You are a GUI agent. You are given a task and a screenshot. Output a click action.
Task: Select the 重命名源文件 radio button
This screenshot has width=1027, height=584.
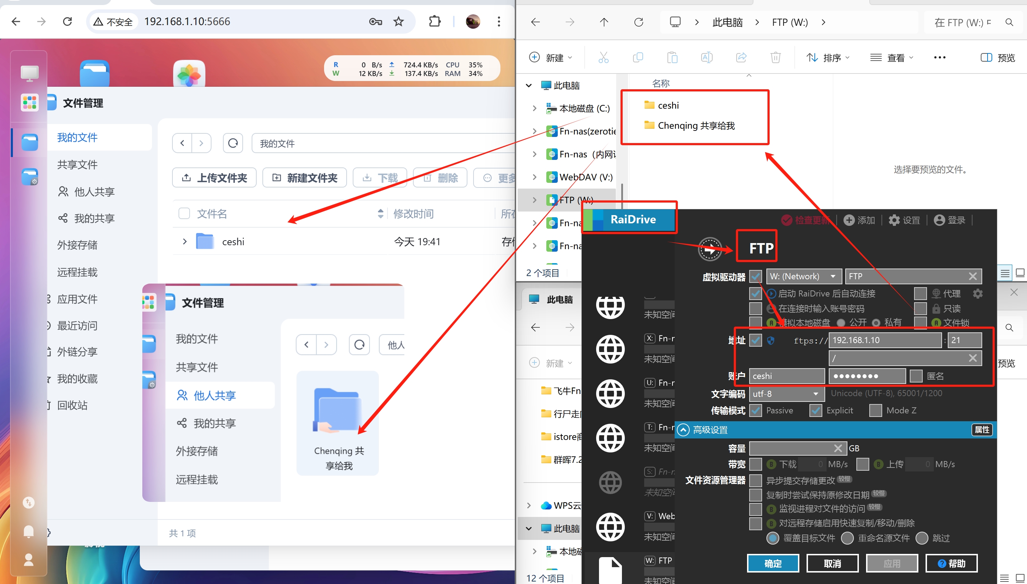click(x=847, y=538)
